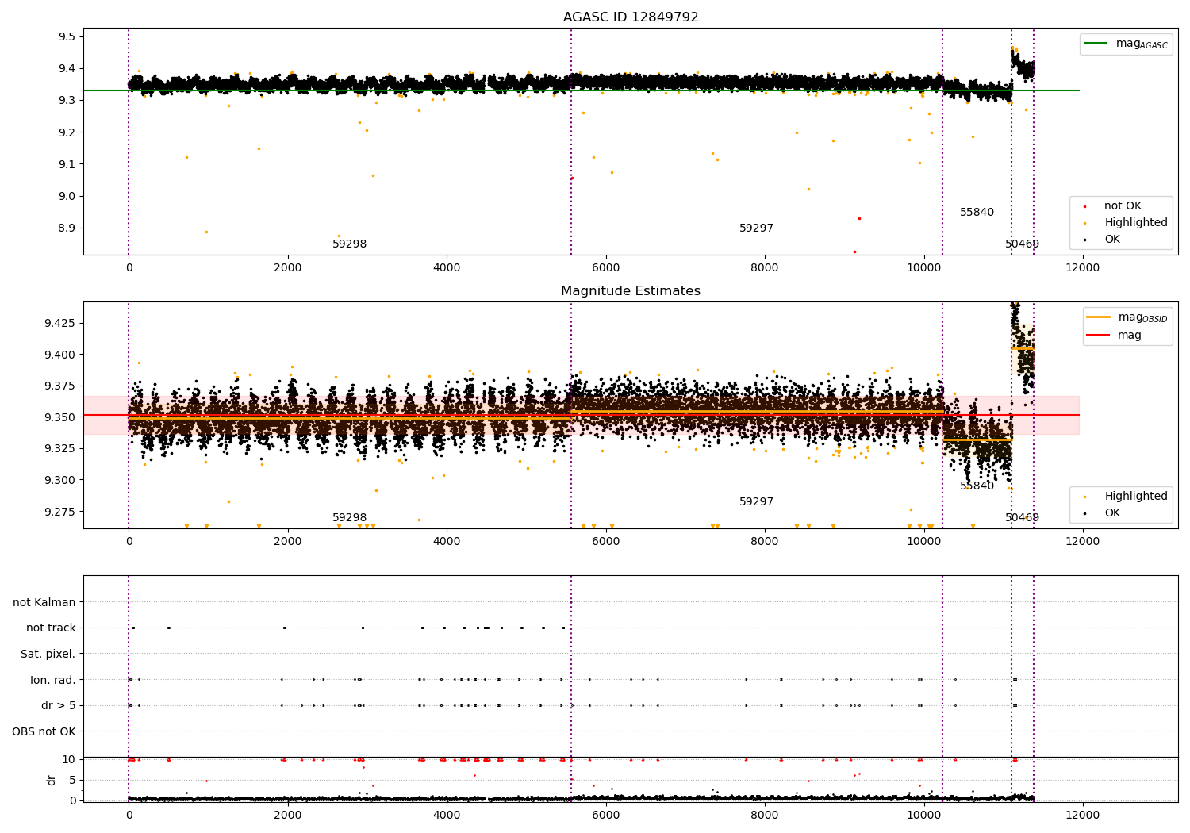
Task: Click the 9.300 y-axis tick label
Action: point(59,480)
